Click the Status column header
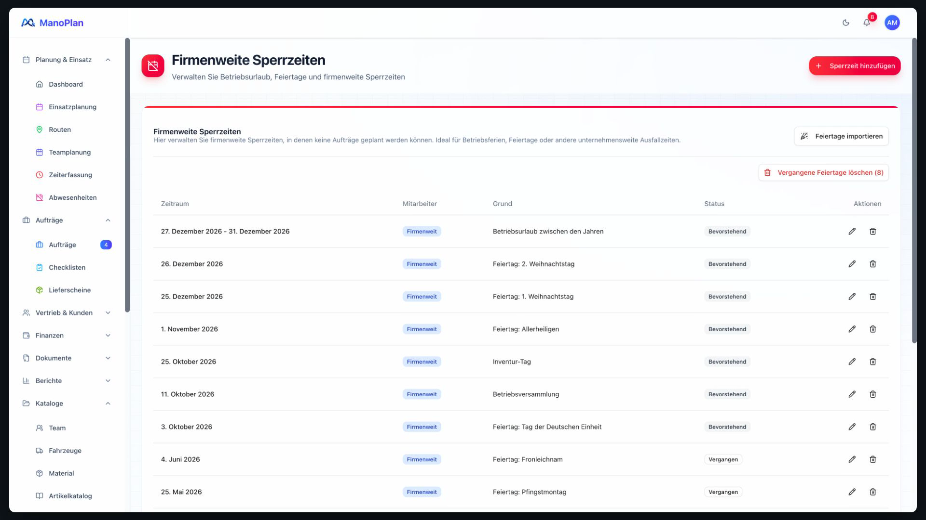The image size is (926, 520). click(x=714, y=204)
